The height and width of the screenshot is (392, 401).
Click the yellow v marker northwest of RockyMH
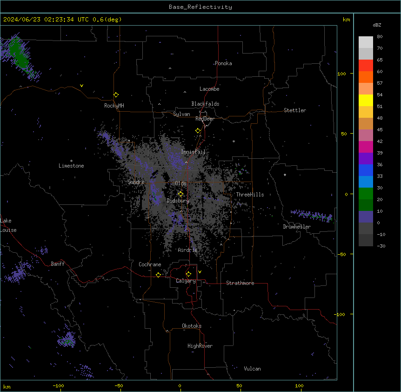click(81, 86)
